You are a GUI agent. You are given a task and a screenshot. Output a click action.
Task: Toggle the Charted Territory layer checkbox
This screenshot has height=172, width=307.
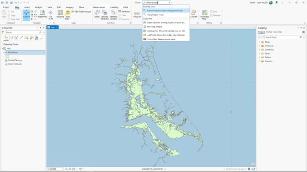point(6,60)
